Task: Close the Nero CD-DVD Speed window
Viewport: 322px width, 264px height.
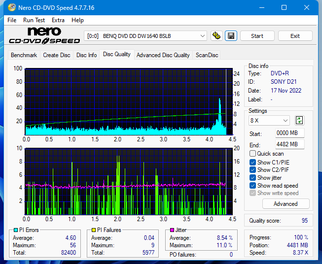Action: [307, 7]
